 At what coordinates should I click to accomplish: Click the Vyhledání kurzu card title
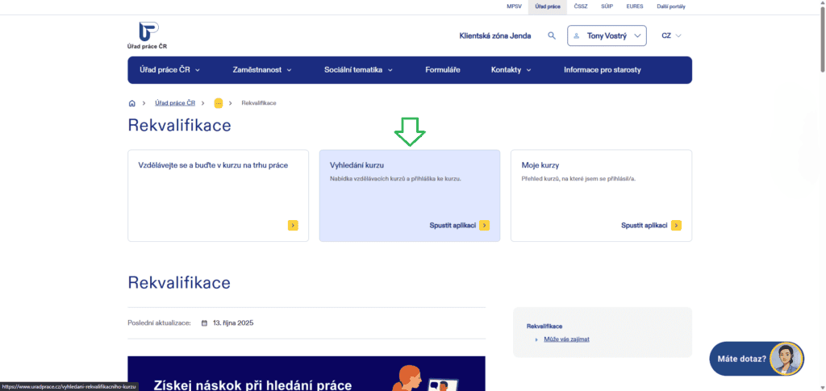pyautogui.click(x=357, y=165)
